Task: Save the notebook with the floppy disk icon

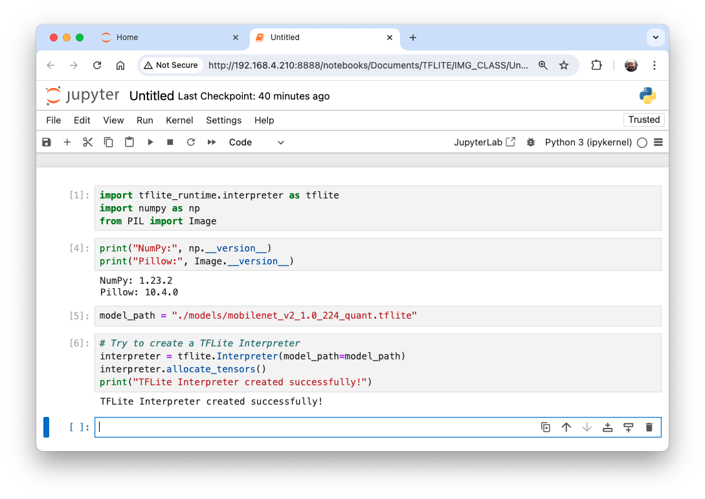Action: tap(47, 142)
